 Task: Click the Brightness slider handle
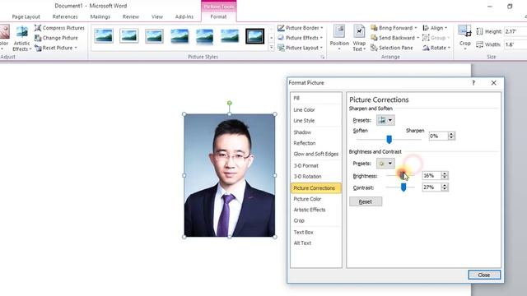point(403,175)
